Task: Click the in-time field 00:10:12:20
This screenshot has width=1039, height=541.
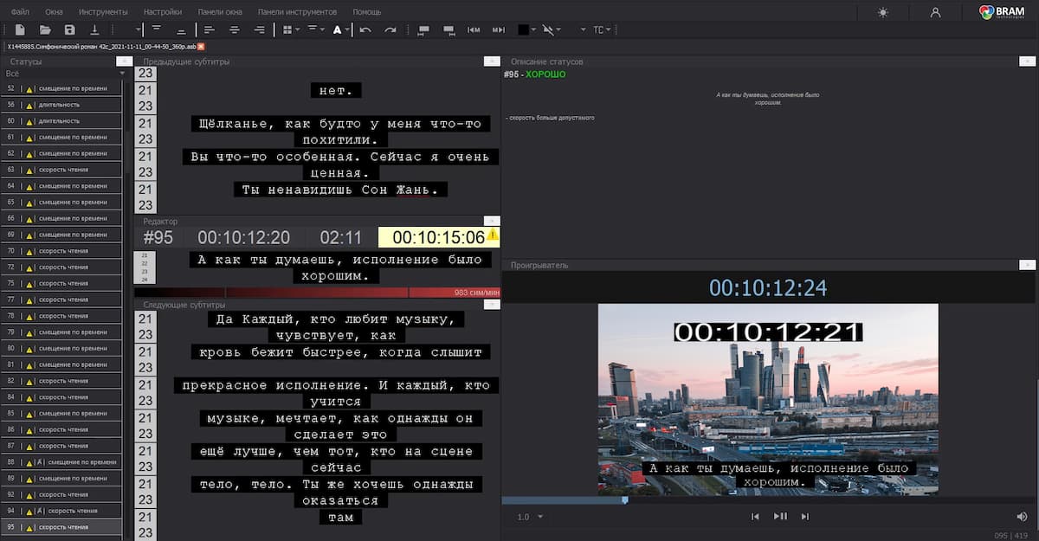Action: tap(243, 238)
